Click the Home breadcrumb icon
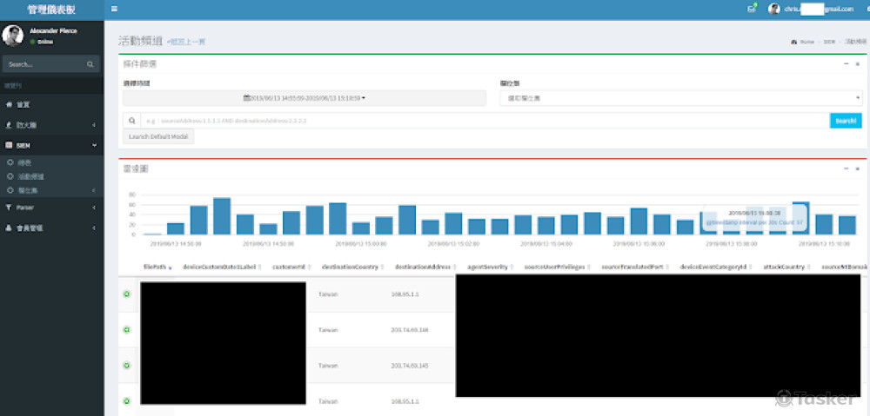The height and width of the screenshot is (416, 870). click(x=794, y=42)
